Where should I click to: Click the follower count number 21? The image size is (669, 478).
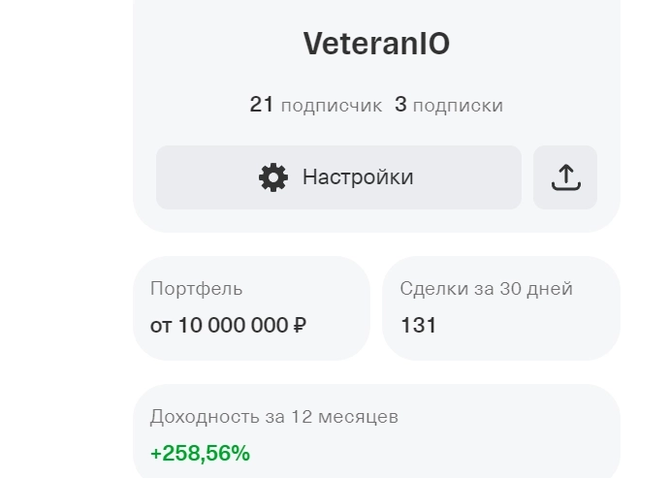[262, 105]
